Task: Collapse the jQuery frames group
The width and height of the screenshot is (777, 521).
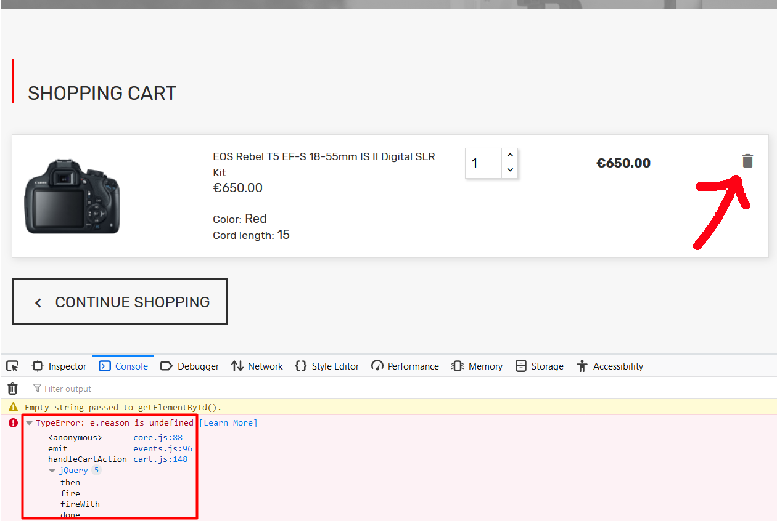Action: 52,471
